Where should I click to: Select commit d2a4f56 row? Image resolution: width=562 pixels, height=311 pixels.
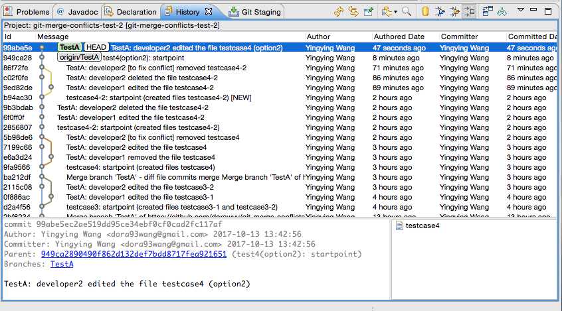click(280, 207)
